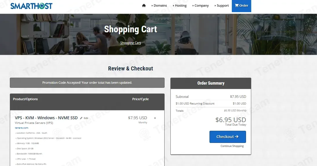This screenshot has width=317, height=166.
Task: Click the Totals $6.95 USD Monthly value
Action: pos(235,110)
